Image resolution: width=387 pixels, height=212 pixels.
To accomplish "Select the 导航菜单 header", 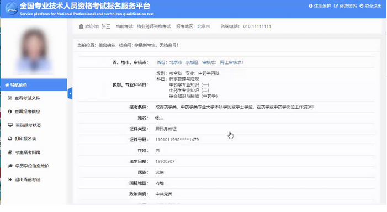I will [34, 85].
